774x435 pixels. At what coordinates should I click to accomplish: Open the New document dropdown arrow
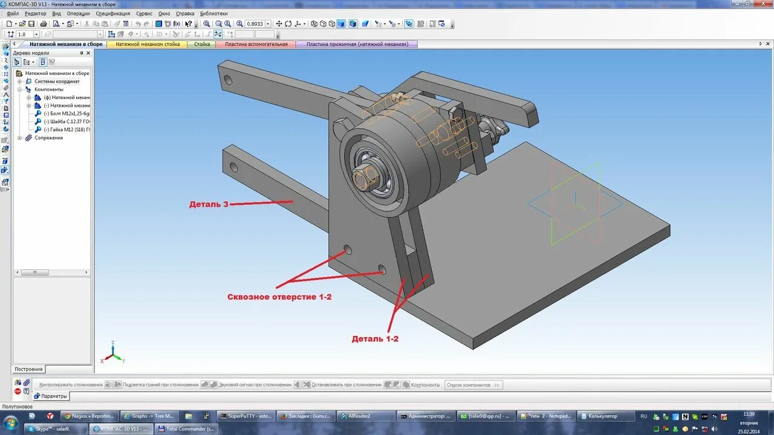click(15, 24)
